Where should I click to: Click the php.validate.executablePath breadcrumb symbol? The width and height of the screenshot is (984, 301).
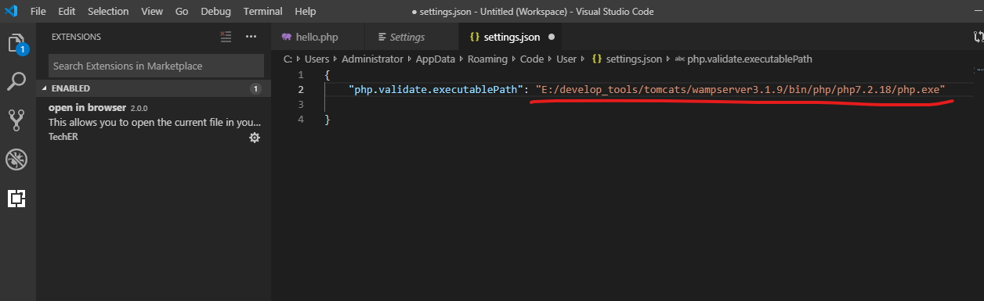[x=743, y=59]
